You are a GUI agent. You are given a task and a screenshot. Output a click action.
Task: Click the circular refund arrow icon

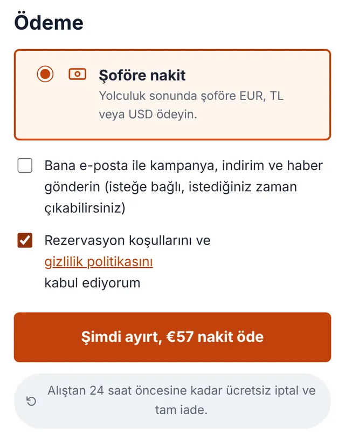coord(31,401)
